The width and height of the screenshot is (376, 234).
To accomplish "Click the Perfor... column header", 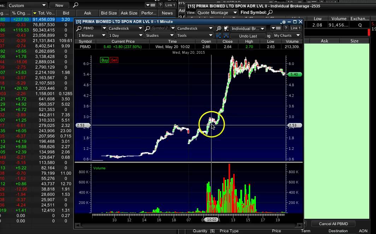I will [149, 13].
